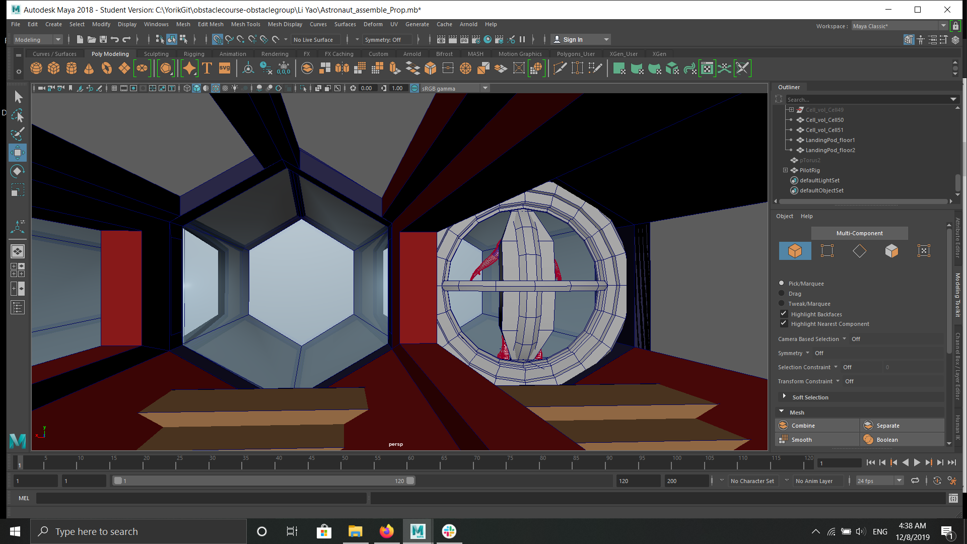Pick Object selection mode in Modeling Toolkit
The width and height of the screenshot is (967, 544).
pos(795,251)
